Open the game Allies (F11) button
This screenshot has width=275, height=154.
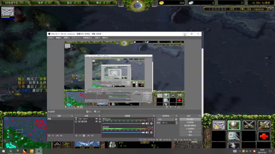click(x=74, y=3)
